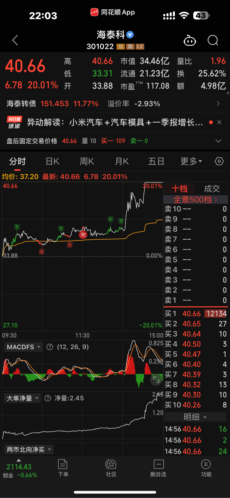Image resolution: width=230 pixels, height=498 pixels.
Task: Tap 换 turnover 25.62% value
Action: tap(212, 74)
